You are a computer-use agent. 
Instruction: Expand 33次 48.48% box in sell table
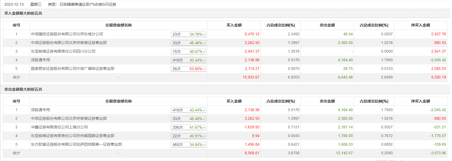point(189,119)
